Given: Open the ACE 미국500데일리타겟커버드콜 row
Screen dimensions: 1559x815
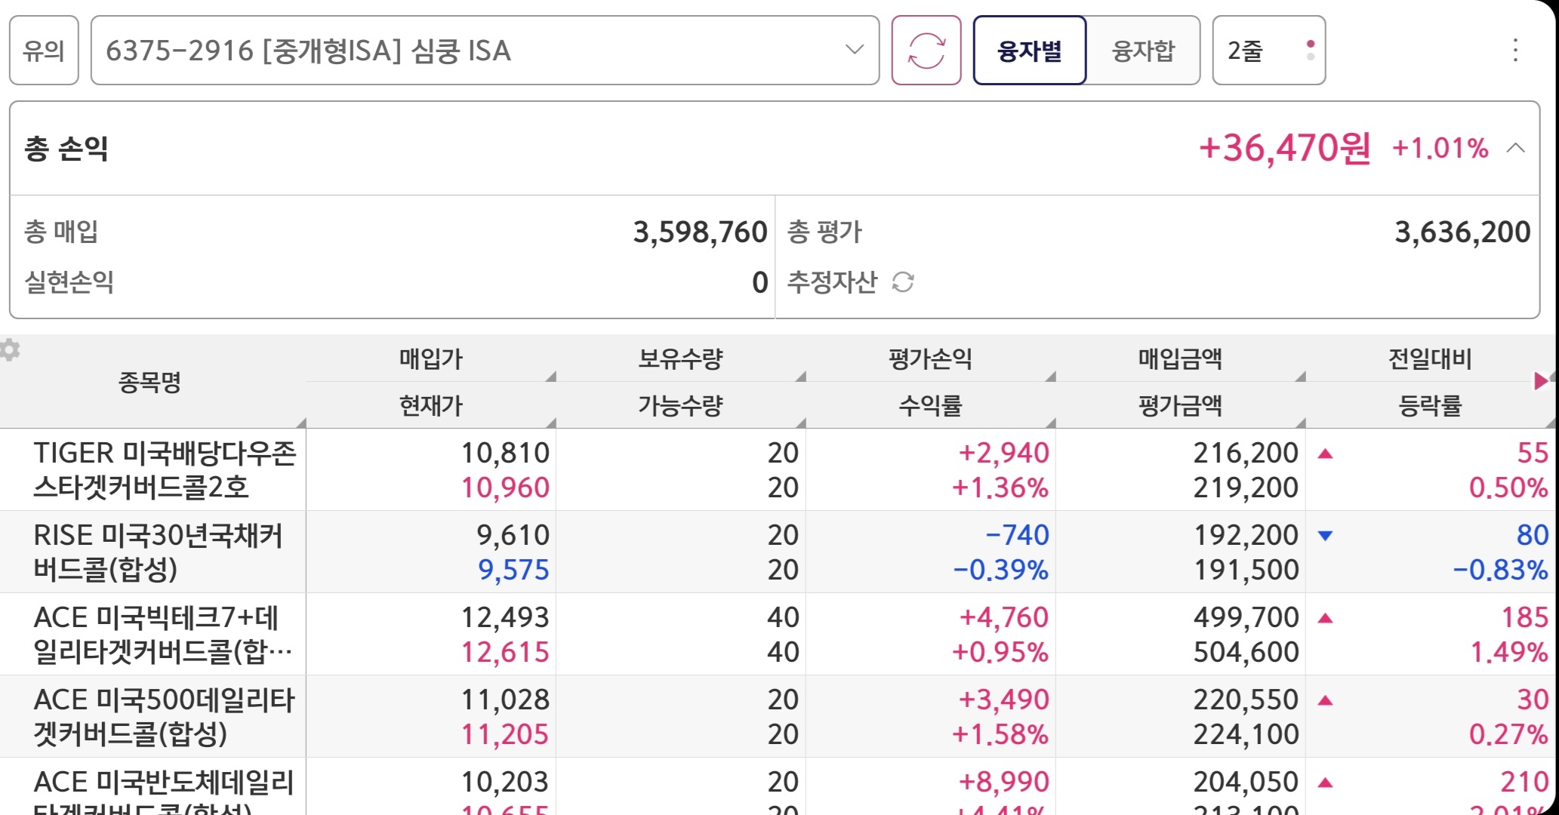Looking at the screenshot, I should tap(164, 716).
